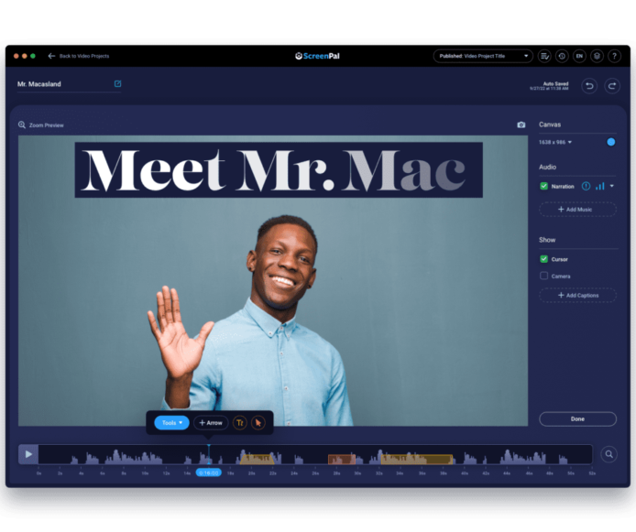The width and height of the screenshot is (636, 532).
Task: Go back to Video Projects
Action: tap(79, 56)
